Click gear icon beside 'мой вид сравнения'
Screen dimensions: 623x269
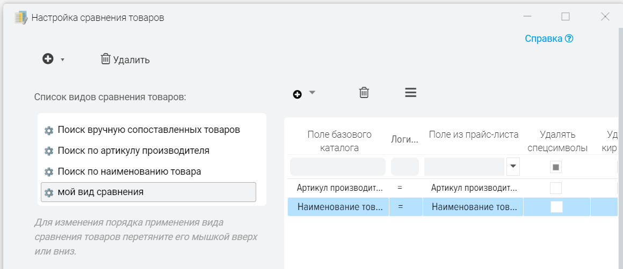point(49,192)
